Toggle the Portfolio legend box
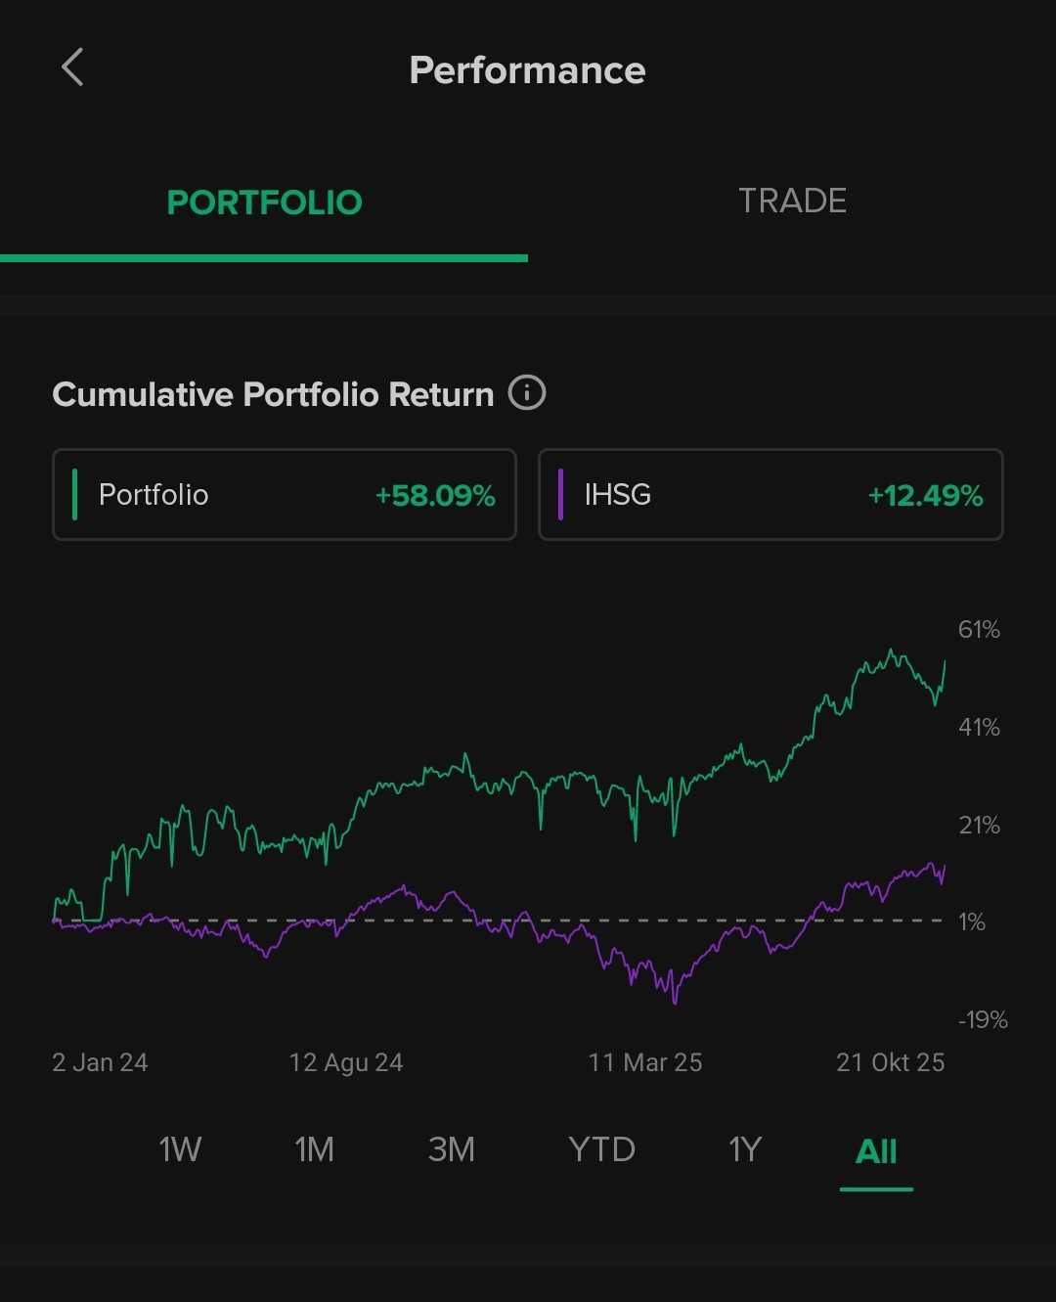This screenshot has width=1056, height=1302. (284, 494)
